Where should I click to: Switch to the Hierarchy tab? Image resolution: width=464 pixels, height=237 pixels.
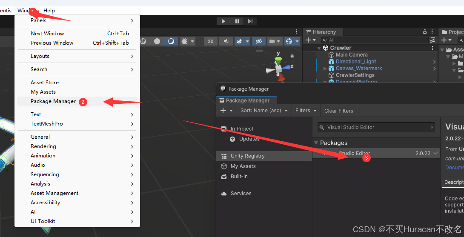tap(322, 32)
